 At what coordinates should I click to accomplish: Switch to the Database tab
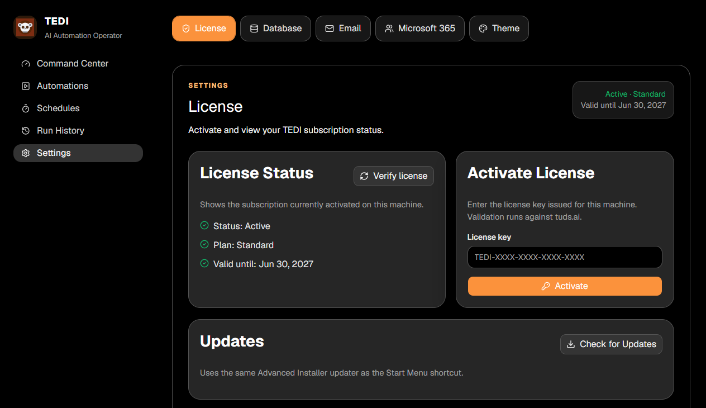275,29
